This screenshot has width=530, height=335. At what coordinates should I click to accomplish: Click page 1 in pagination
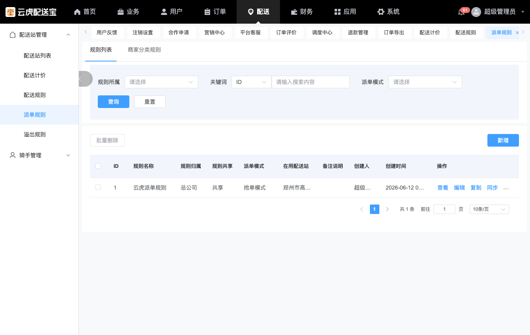click(375, 209)
